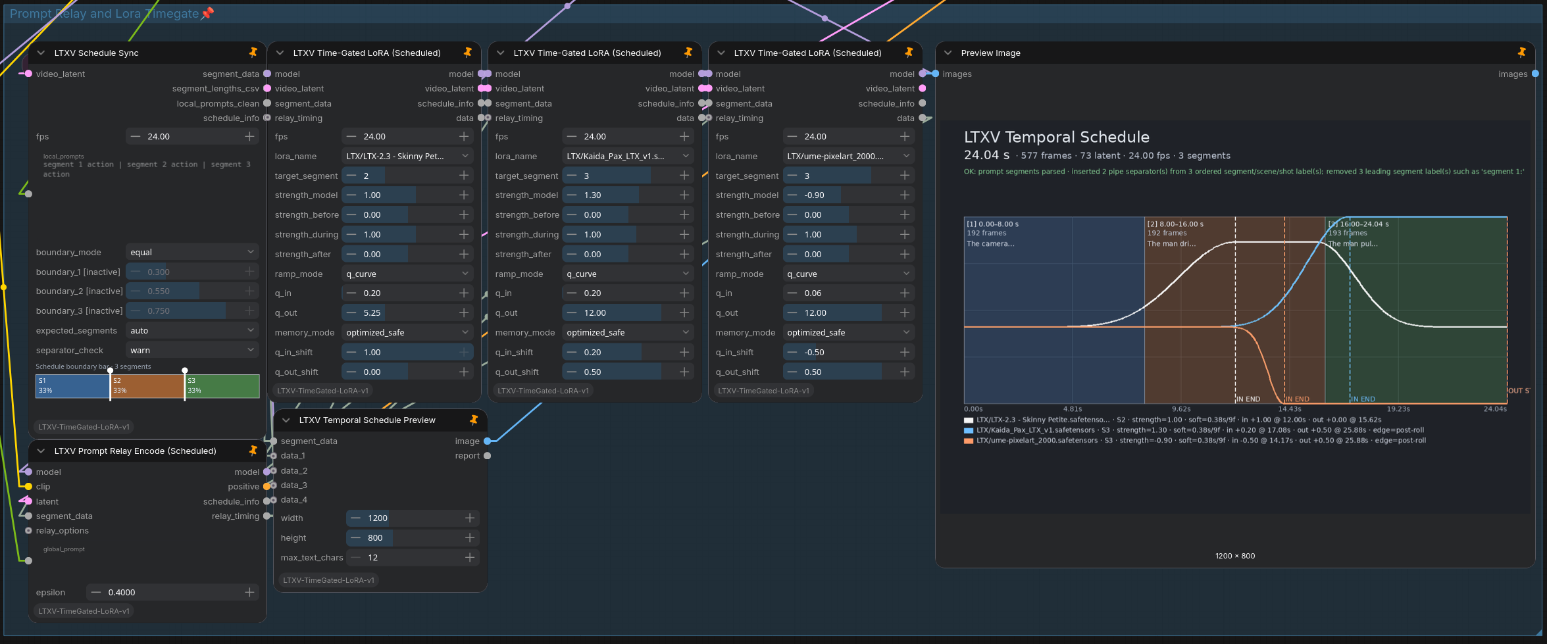Click the pin icon on the Kaida_Pax LoRA node

(x=688, y=53)
